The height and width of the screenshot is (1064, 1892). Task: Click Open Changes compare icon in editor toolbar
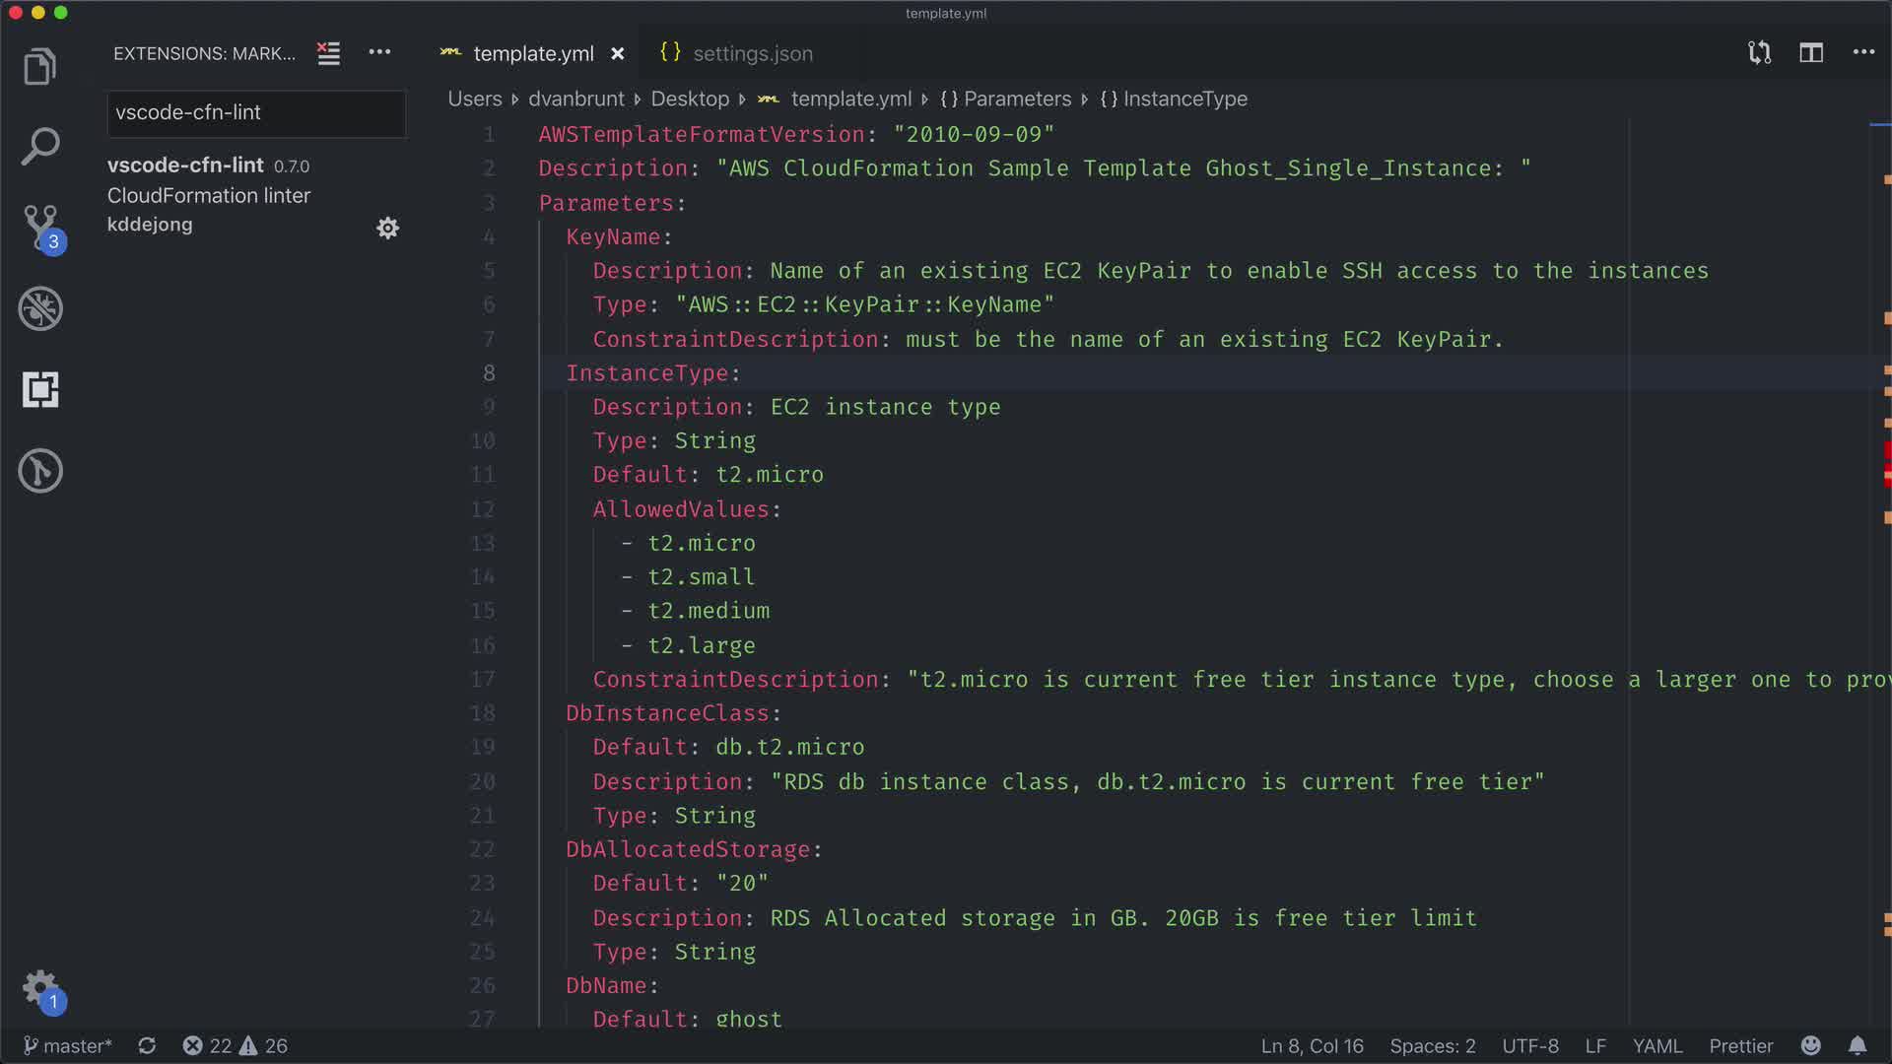[1759, 53]
